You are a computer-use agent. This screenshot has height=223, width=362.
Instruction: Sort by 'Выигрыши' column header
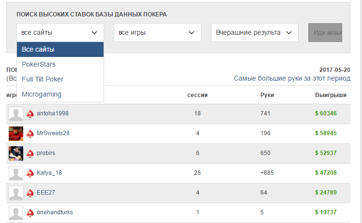pyautogui.click(x=331, y=95)
